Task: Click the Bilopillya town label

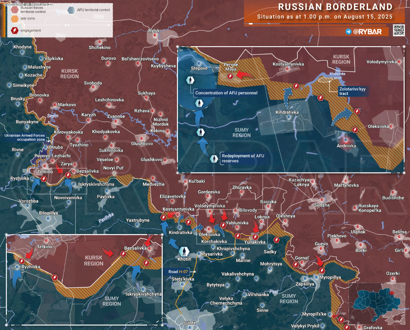Action: coord(48,213)
